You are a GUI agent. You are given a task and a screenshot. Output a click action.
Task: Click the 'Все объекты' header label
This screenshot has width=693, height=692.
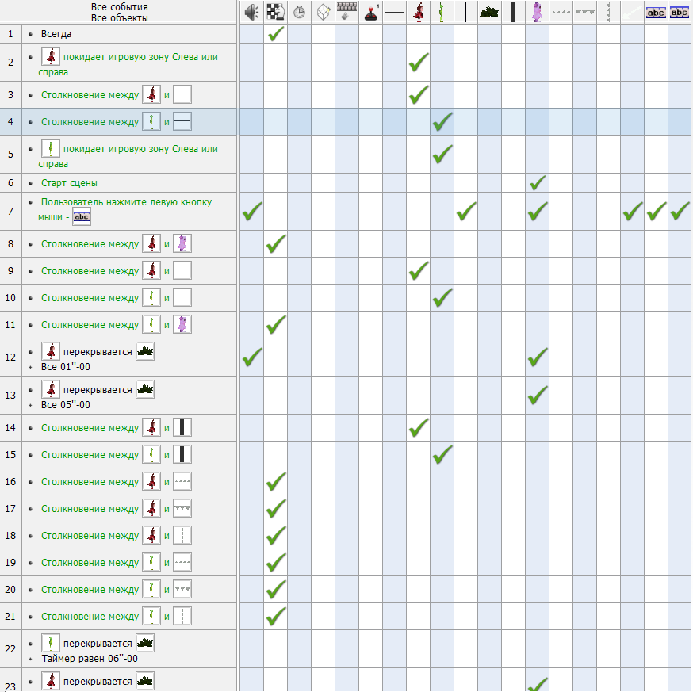(x=119, y=18)
